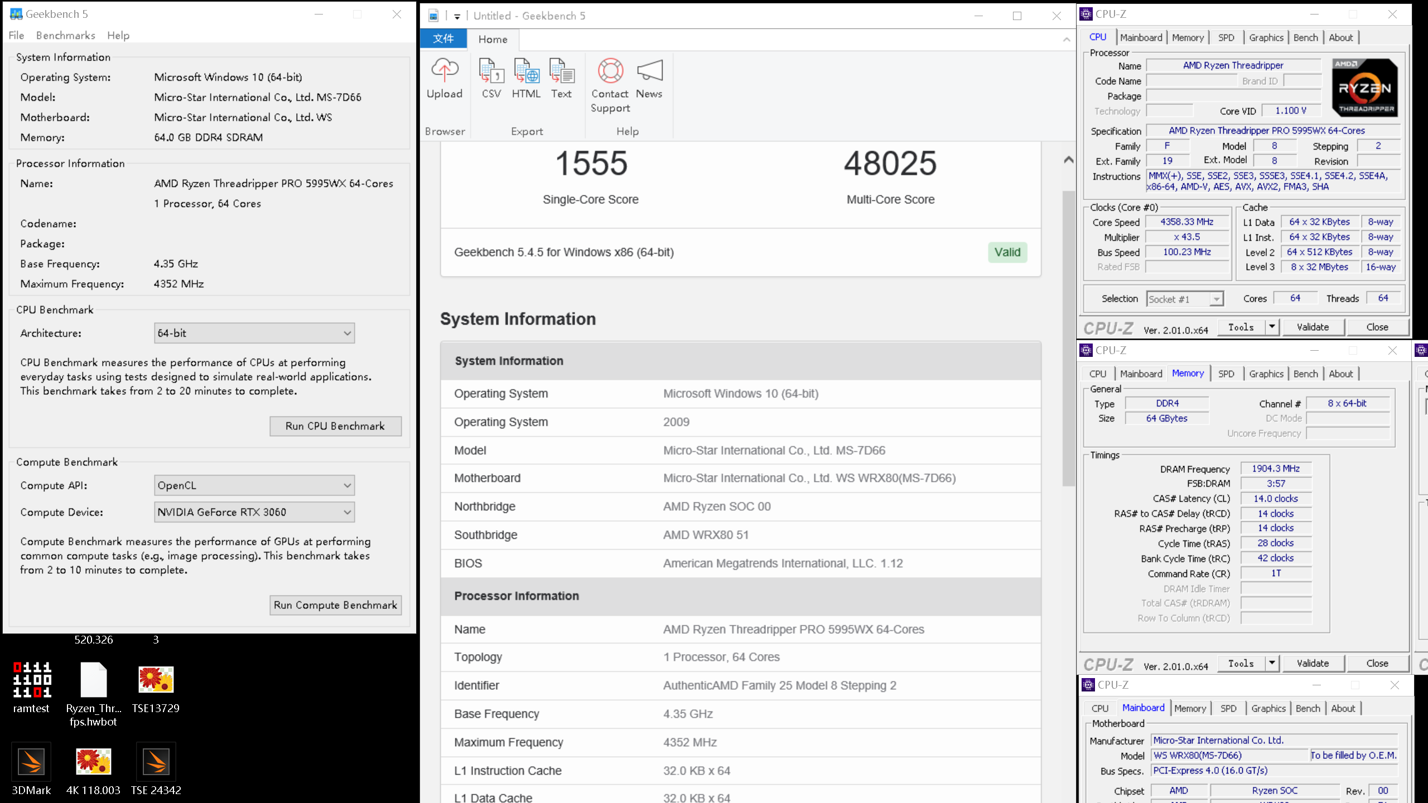
Task: Click the CPU-Z title icon in Mainboard window
Action: 1088,685
